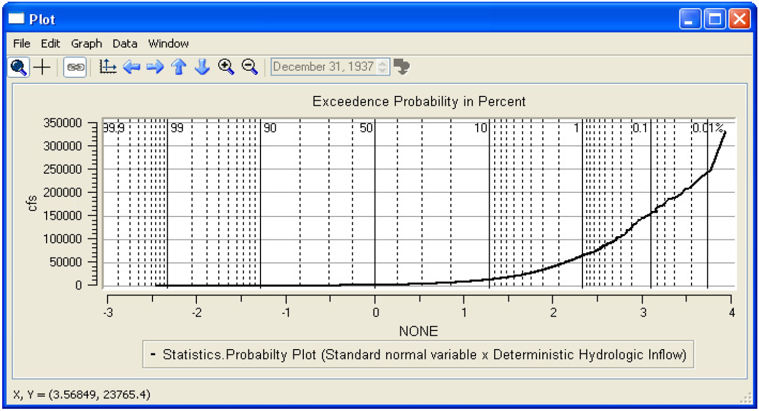Toggle the chain link button

coord(75,67)
